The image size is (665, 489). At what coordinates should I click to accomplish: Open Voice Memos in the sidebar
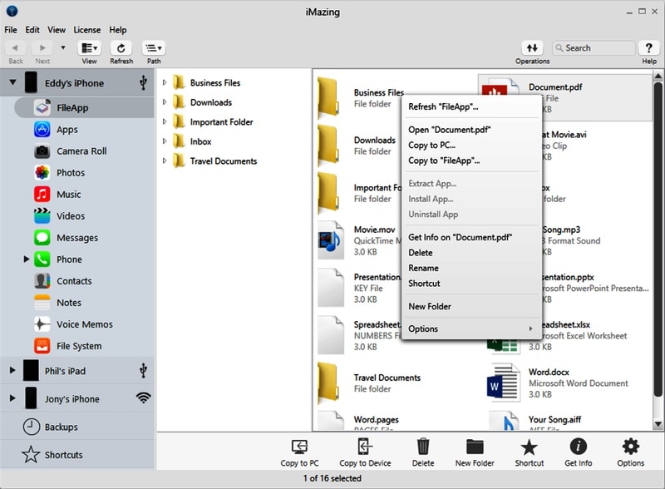[85, 324]
